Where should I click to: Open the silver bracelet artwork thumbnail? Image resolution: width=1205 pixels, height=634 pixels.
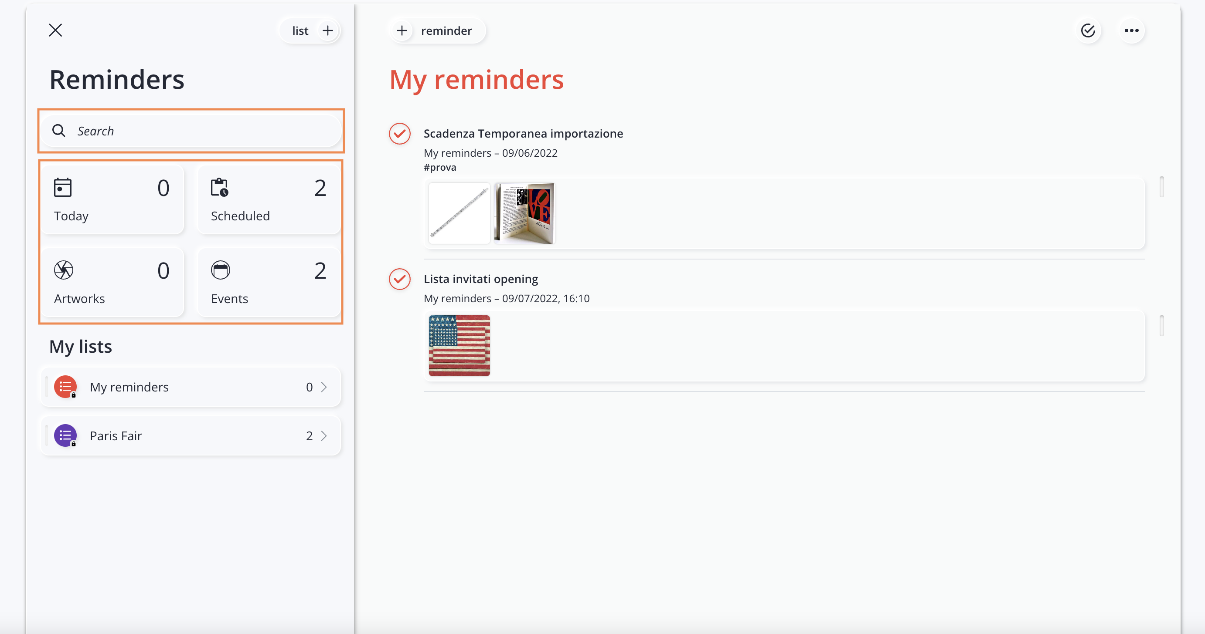[460, 213]
